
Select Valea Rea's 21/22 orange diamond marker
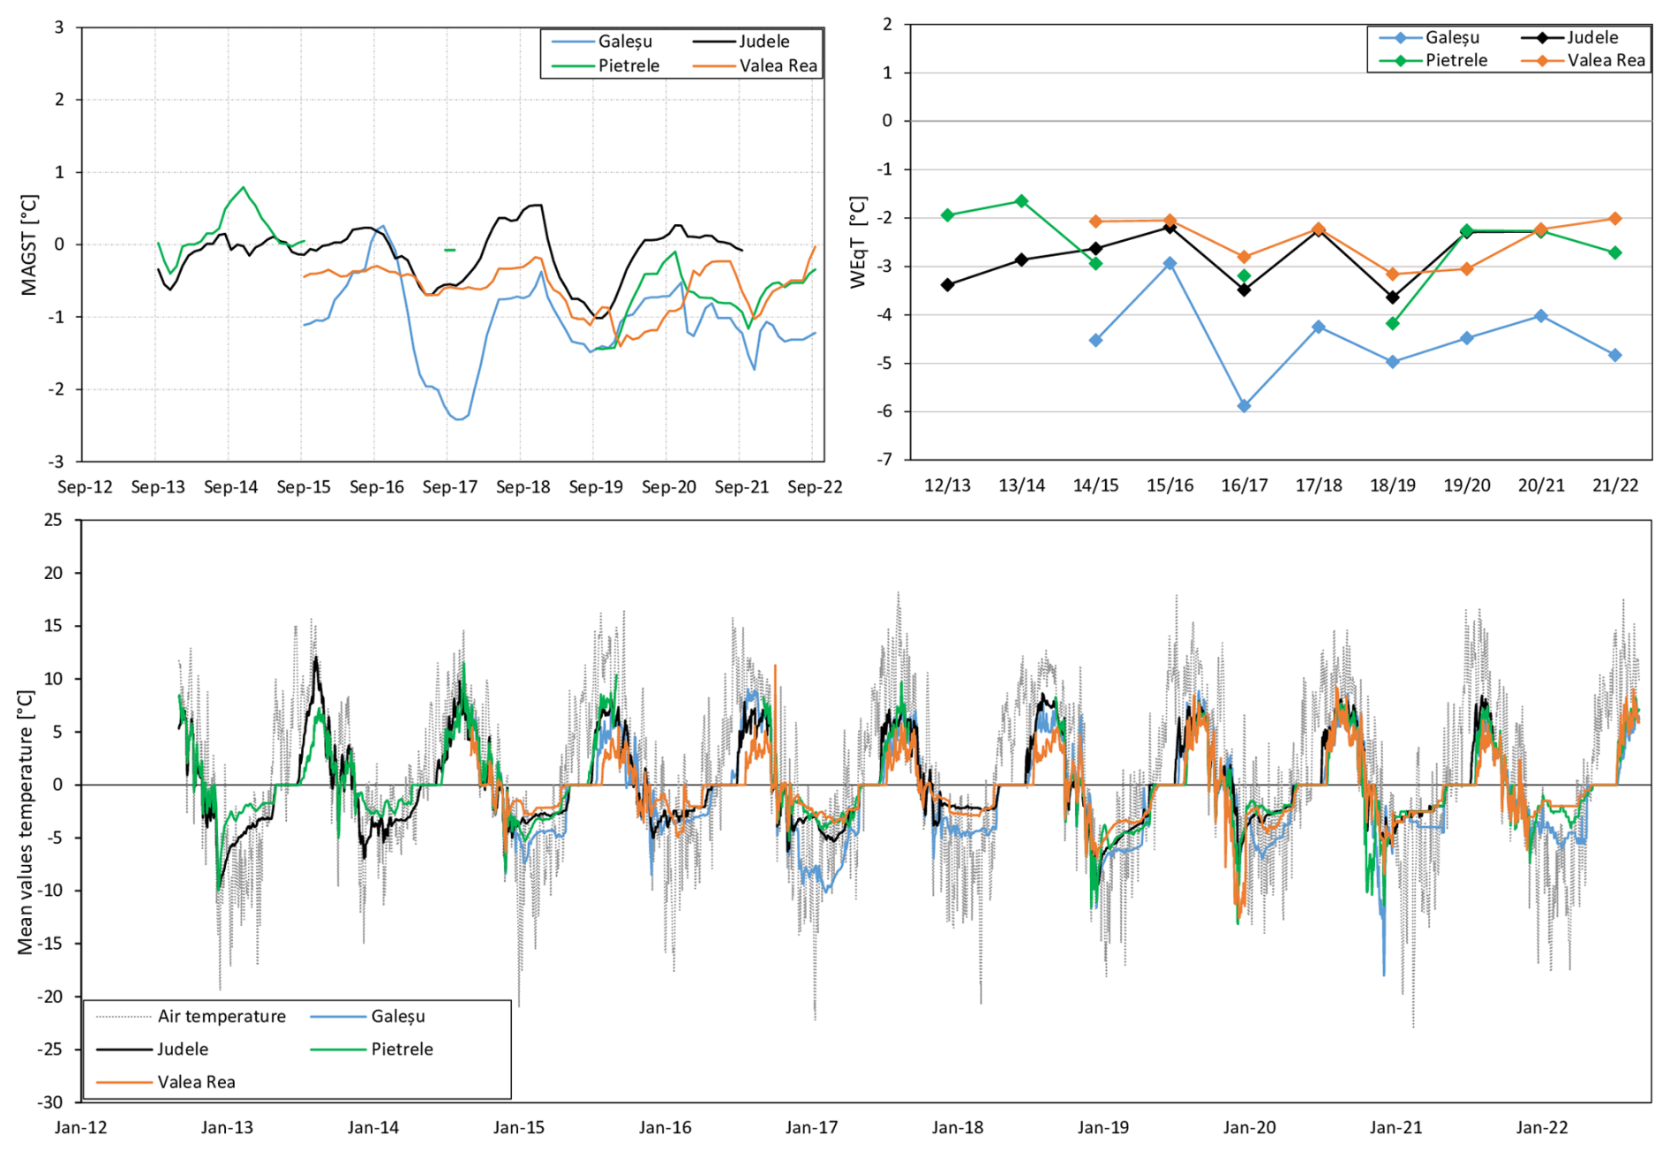tap(1614, 219)
